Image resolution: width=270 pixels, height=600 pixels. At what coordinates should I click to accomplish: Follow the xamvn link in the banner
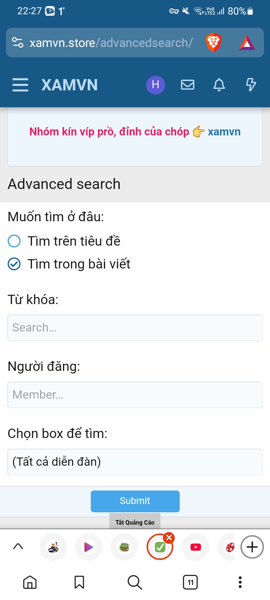(x=224, y=132)
